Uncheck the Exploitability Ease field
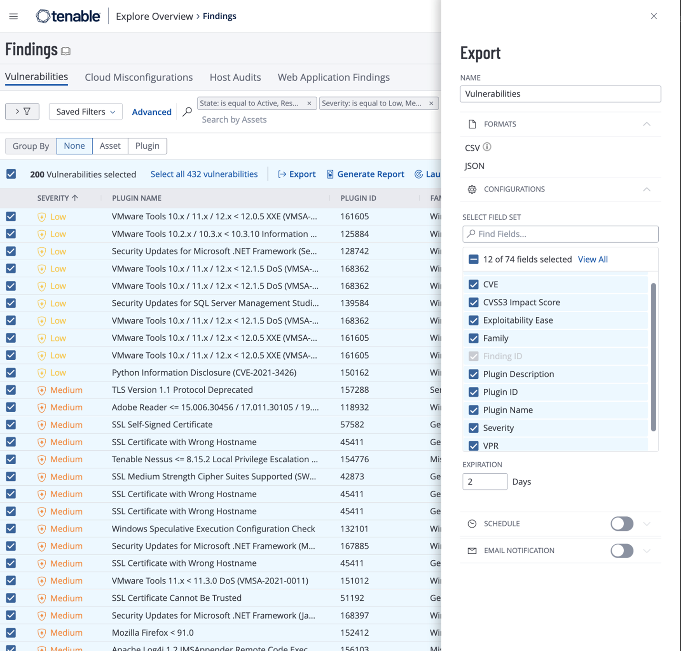The height and width of the screenshot is (651, 681). pyautogui.click(x=473, y=320)
